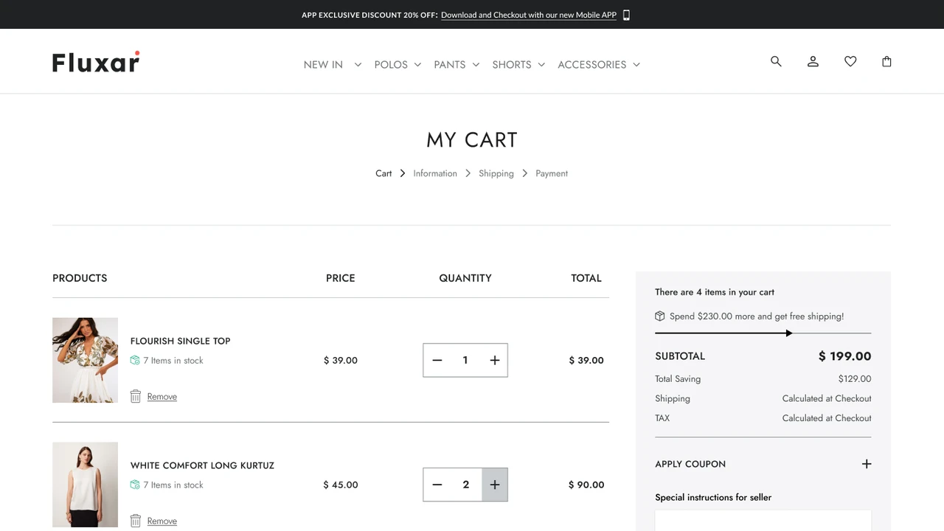Click the free shipping package icon
Image resolution: width=944 pixels, height=531 pixels.
click(x=660, y=316)
